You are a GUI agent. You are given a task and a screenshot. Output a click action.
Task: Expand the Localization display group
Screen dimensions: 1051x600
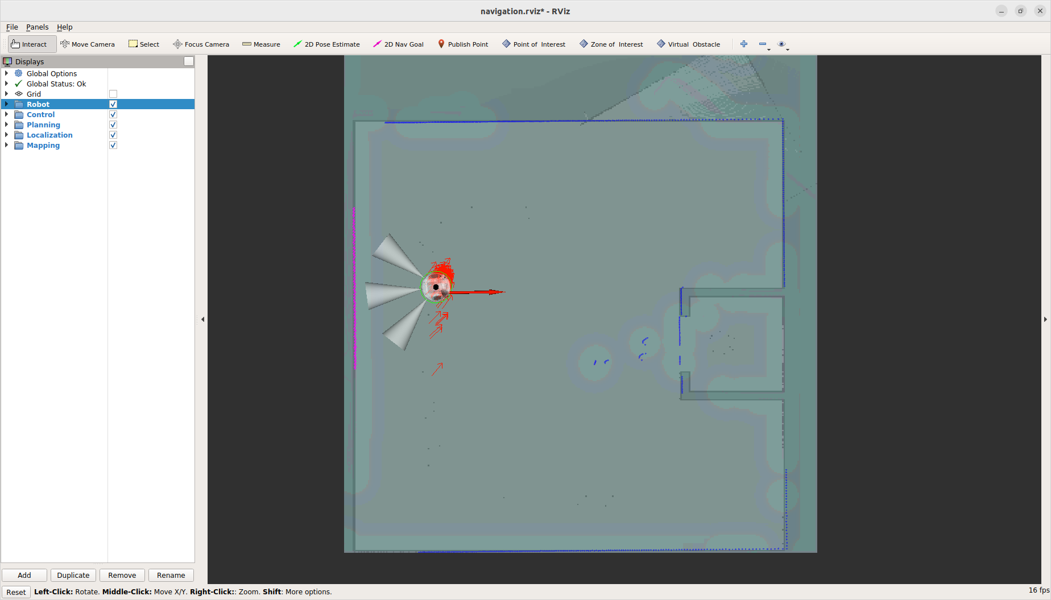pyautogui.click(x=6, y=135)
